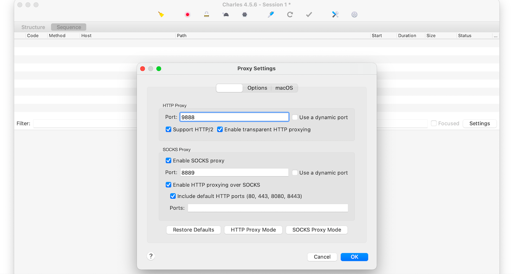Click Restore Defaults button
The image size is (514, 274).
click(194, 230)
